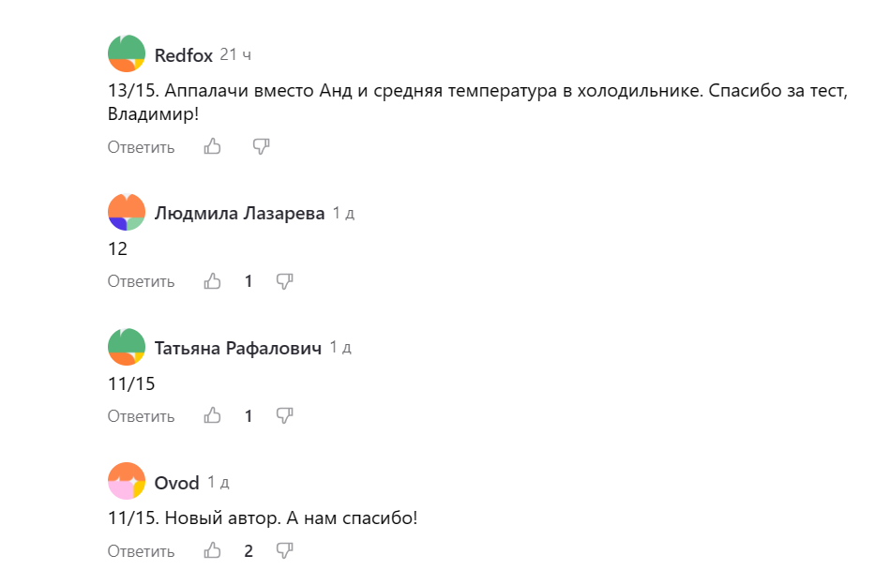
Task: Like Redfox's comment with thumbs up icon
Action: click(212, 146)
